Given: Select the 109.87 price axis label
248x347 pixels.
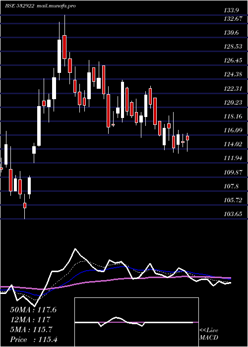Looking at the screenshot, I should pyautogui.click(x=233, y=173).
